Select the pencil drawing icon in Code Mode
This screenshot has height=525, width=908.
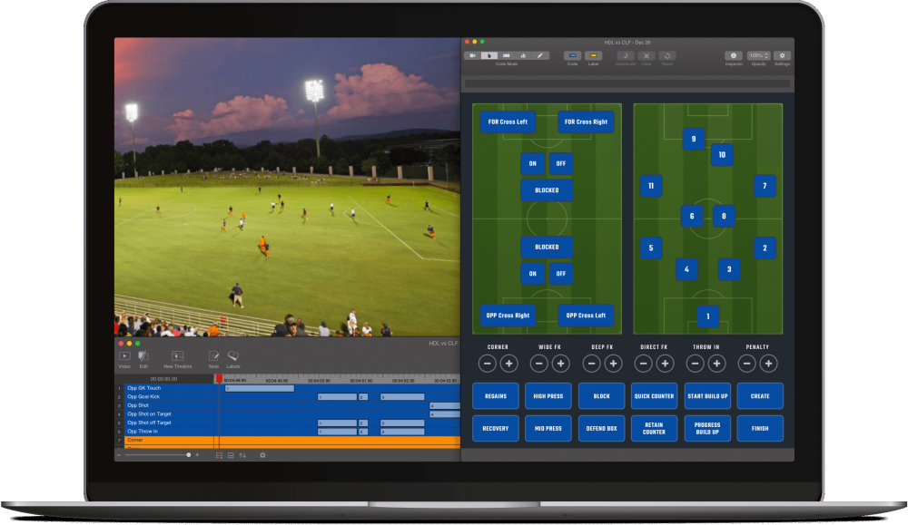pyautogui.click(x=539, y=55)
